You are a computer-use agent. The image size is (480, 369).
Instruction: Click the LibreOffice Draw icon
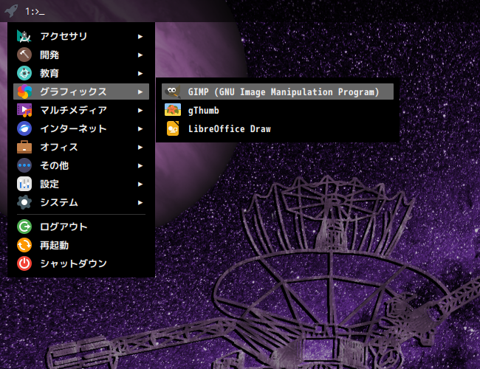(173, 128)
